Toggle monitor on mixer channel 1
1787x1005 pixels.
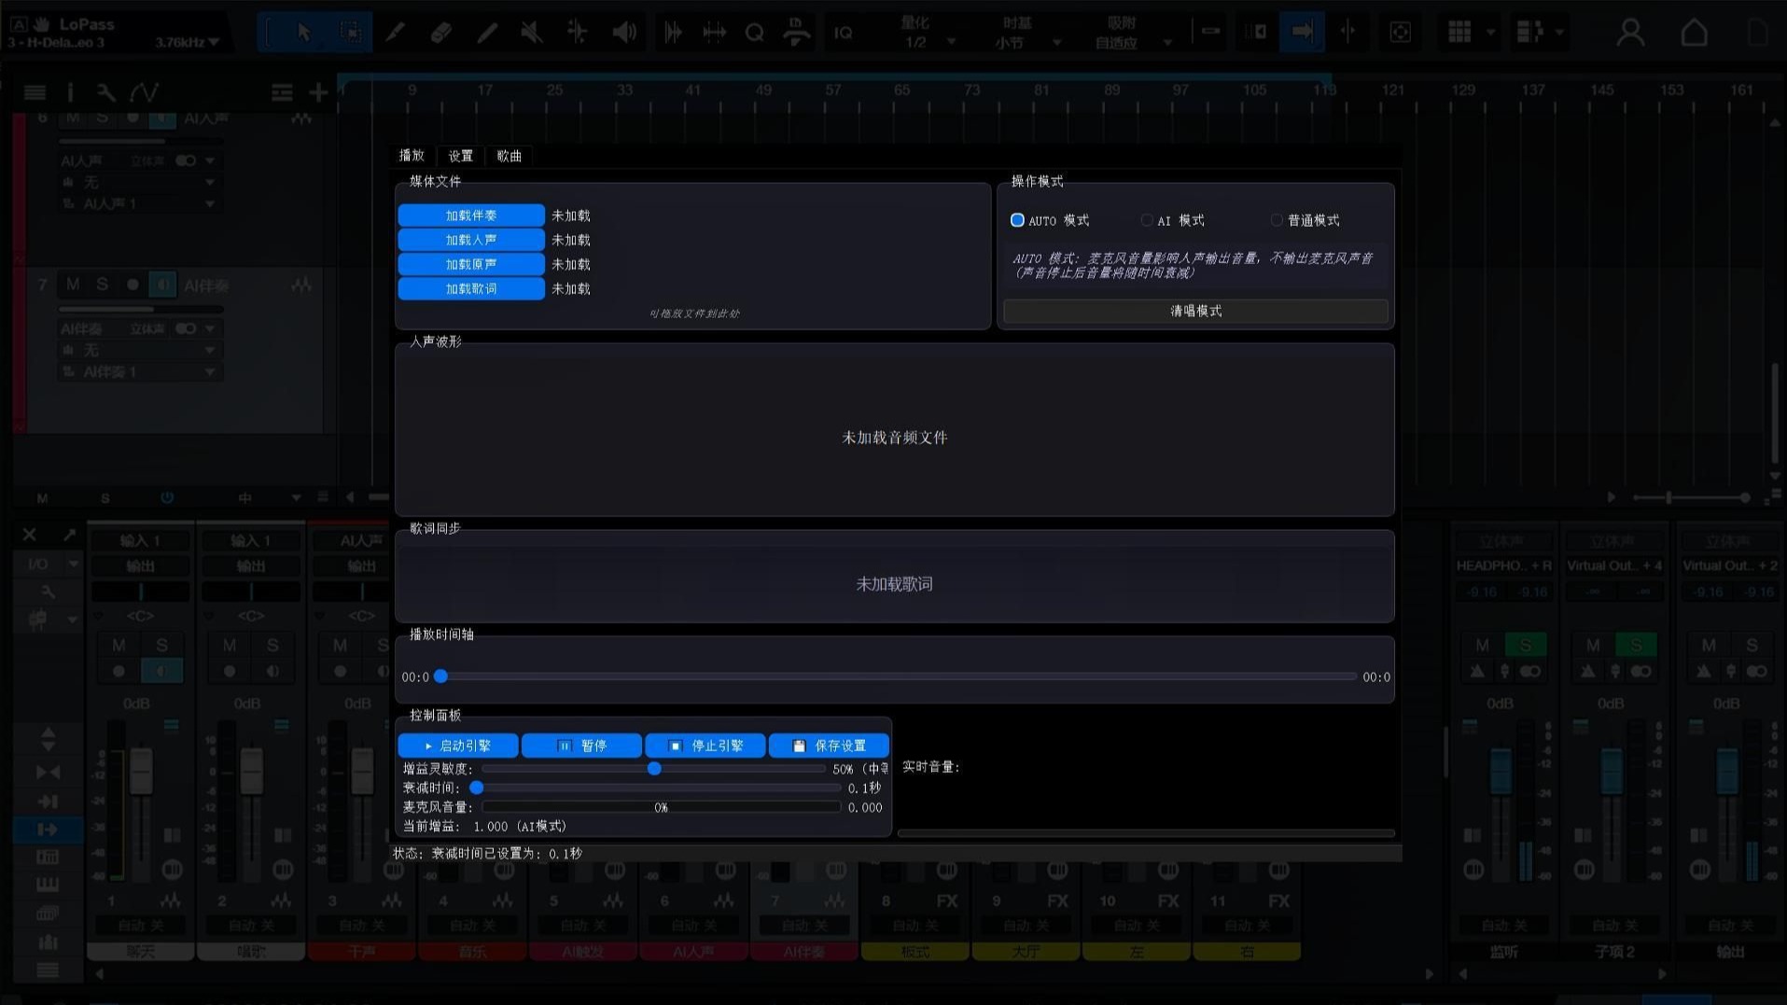tap(162, 671)
